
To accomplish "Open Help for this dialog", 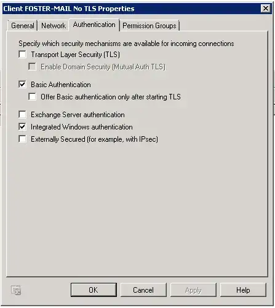I will (x=243, y=290).
